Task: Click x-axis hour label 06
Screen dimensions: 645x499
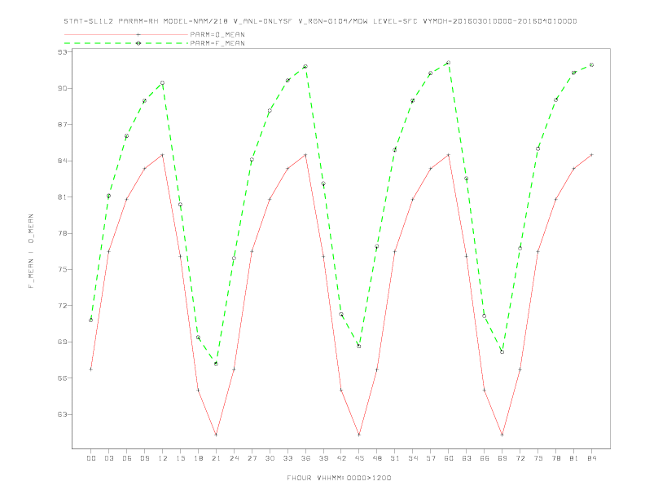Action: 127,458
